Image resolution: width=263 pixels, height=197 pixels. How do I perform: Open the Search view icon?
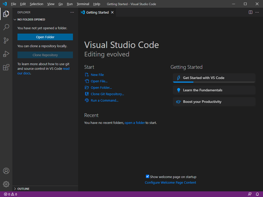coord(6,27)
